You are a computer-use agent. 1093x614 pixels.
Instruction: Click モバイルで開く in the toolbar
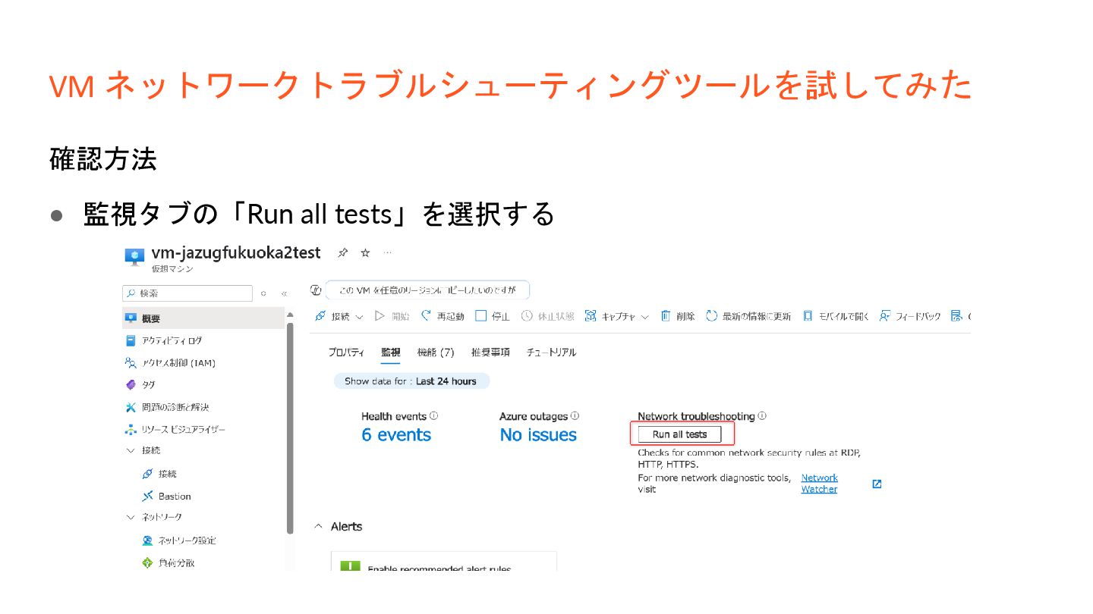[835, 316]
